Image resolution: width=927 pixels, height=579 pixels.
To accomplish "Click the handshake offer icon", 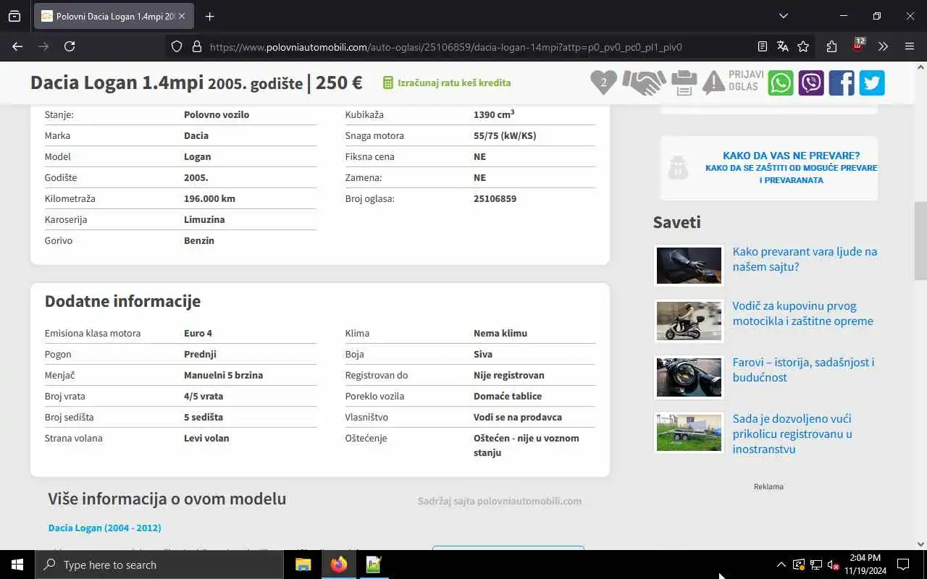I will pos(644,83).
